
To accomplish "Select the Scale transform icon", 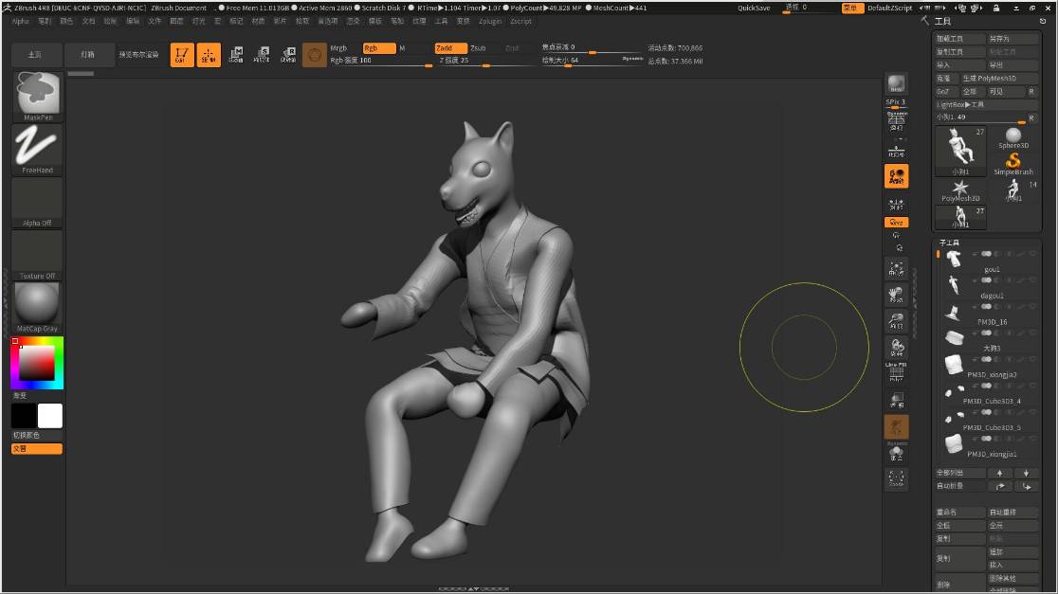I will 262,55.
